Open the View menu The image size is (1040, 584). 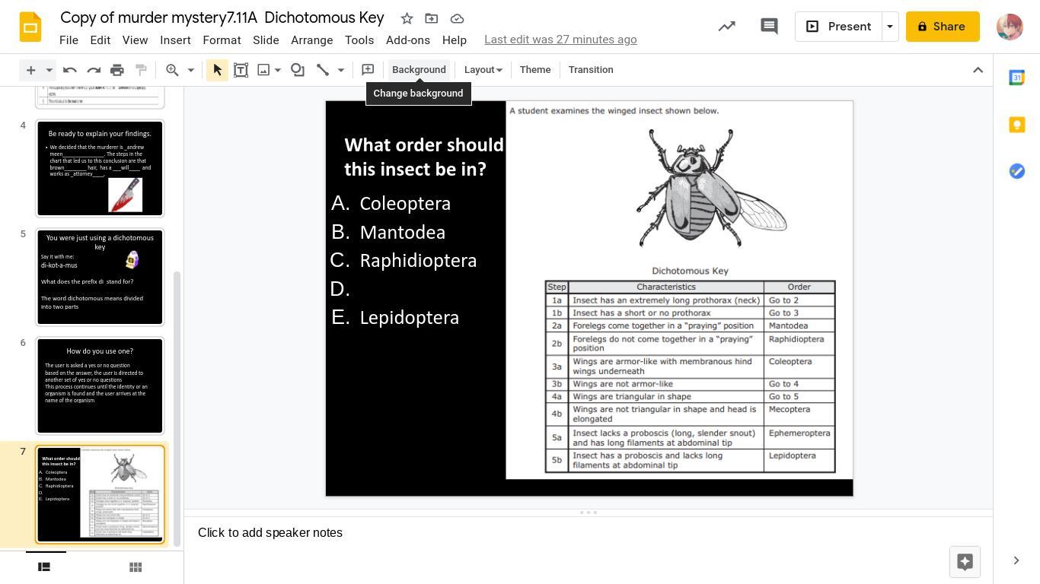click(135, 40)
